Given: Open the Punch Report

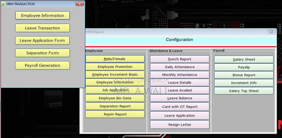Looking at the screenshot, I should click(x=180, y=59).
